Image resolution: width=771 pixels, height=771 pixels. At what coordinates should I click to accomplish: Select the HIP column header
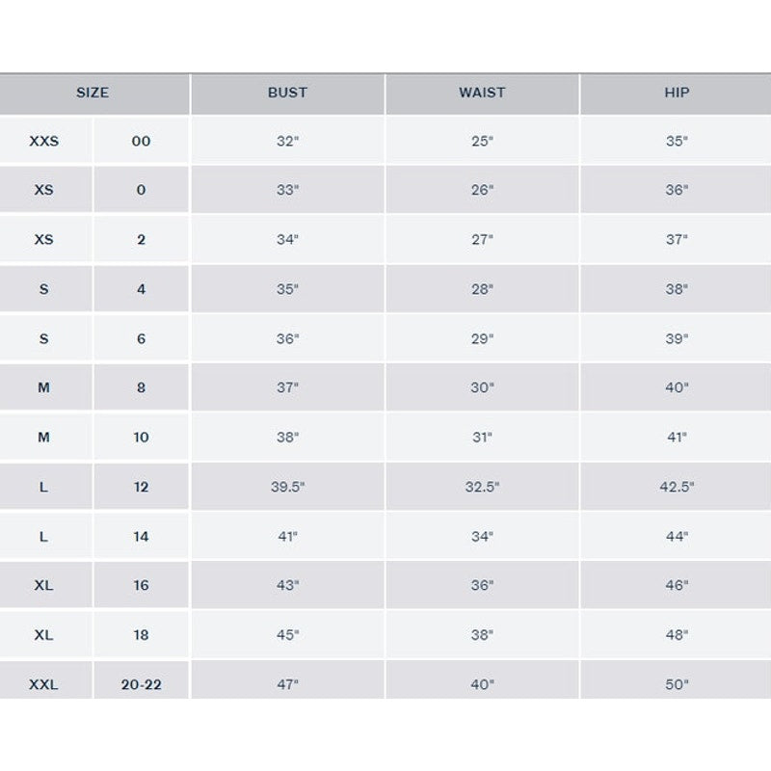tap(677, 93)
